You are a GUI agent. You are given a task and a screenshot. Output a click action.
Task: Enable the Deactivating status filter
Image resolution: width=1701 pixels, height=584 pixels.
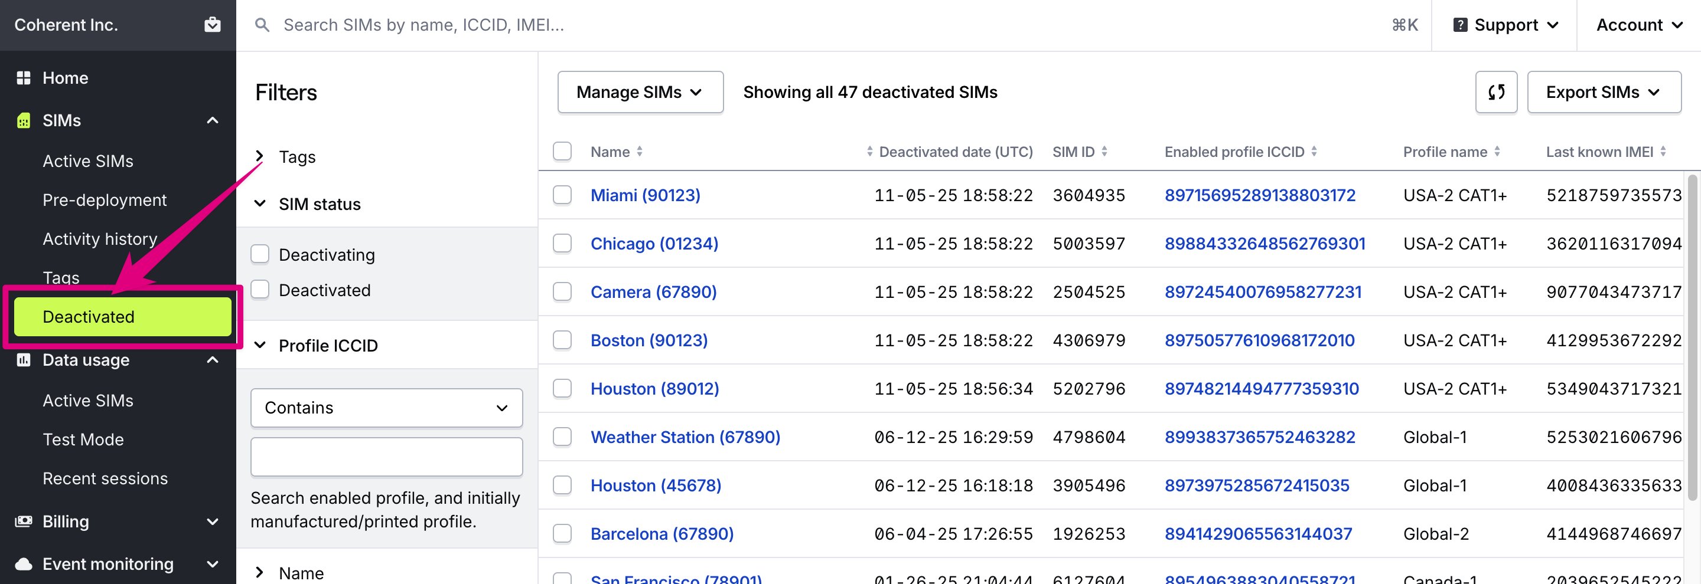click(x=259, y=254)
